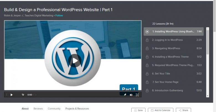Viewport: 216px width, 112px height.
Task: Switch to the Reviews tab
Action: point(38,109)
